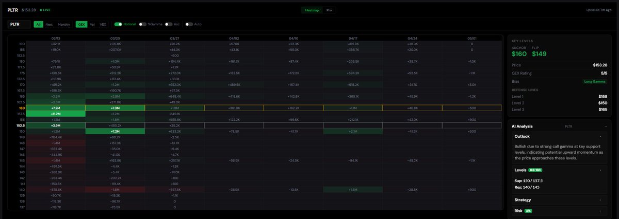Enable the Auto refresh switch

pyautogui.click(x=189, y=24)
